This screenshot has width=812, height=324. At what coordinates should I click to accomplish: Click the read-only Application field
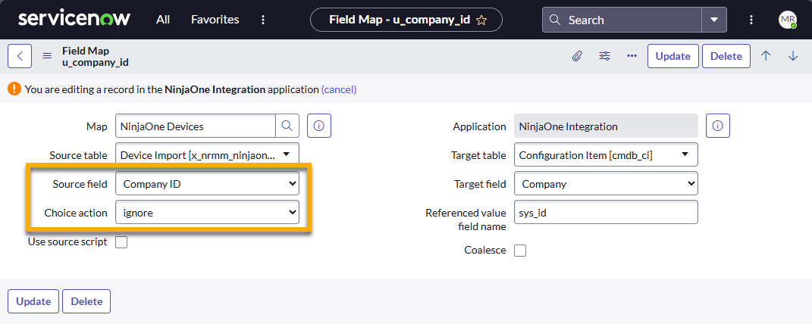[606, 126]
